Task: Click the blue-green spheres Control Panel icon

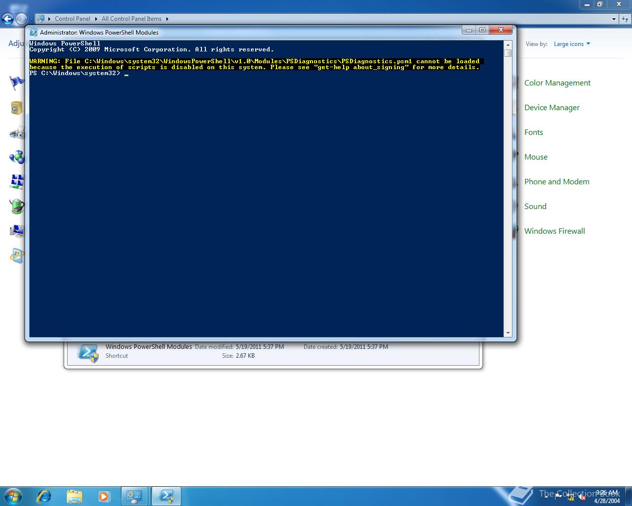Action: pyautogui.click(x=17, y=157)
